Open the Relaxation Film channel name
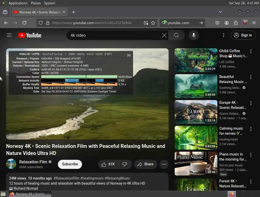 coord(33,162)
